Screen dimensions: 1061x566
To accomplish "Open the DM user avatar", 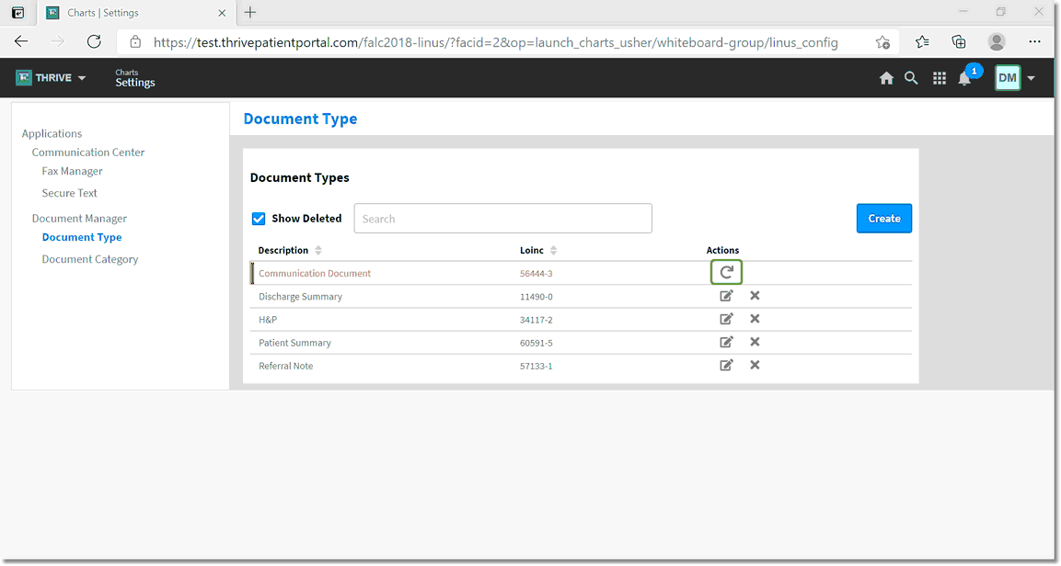I will [1008, 78].
